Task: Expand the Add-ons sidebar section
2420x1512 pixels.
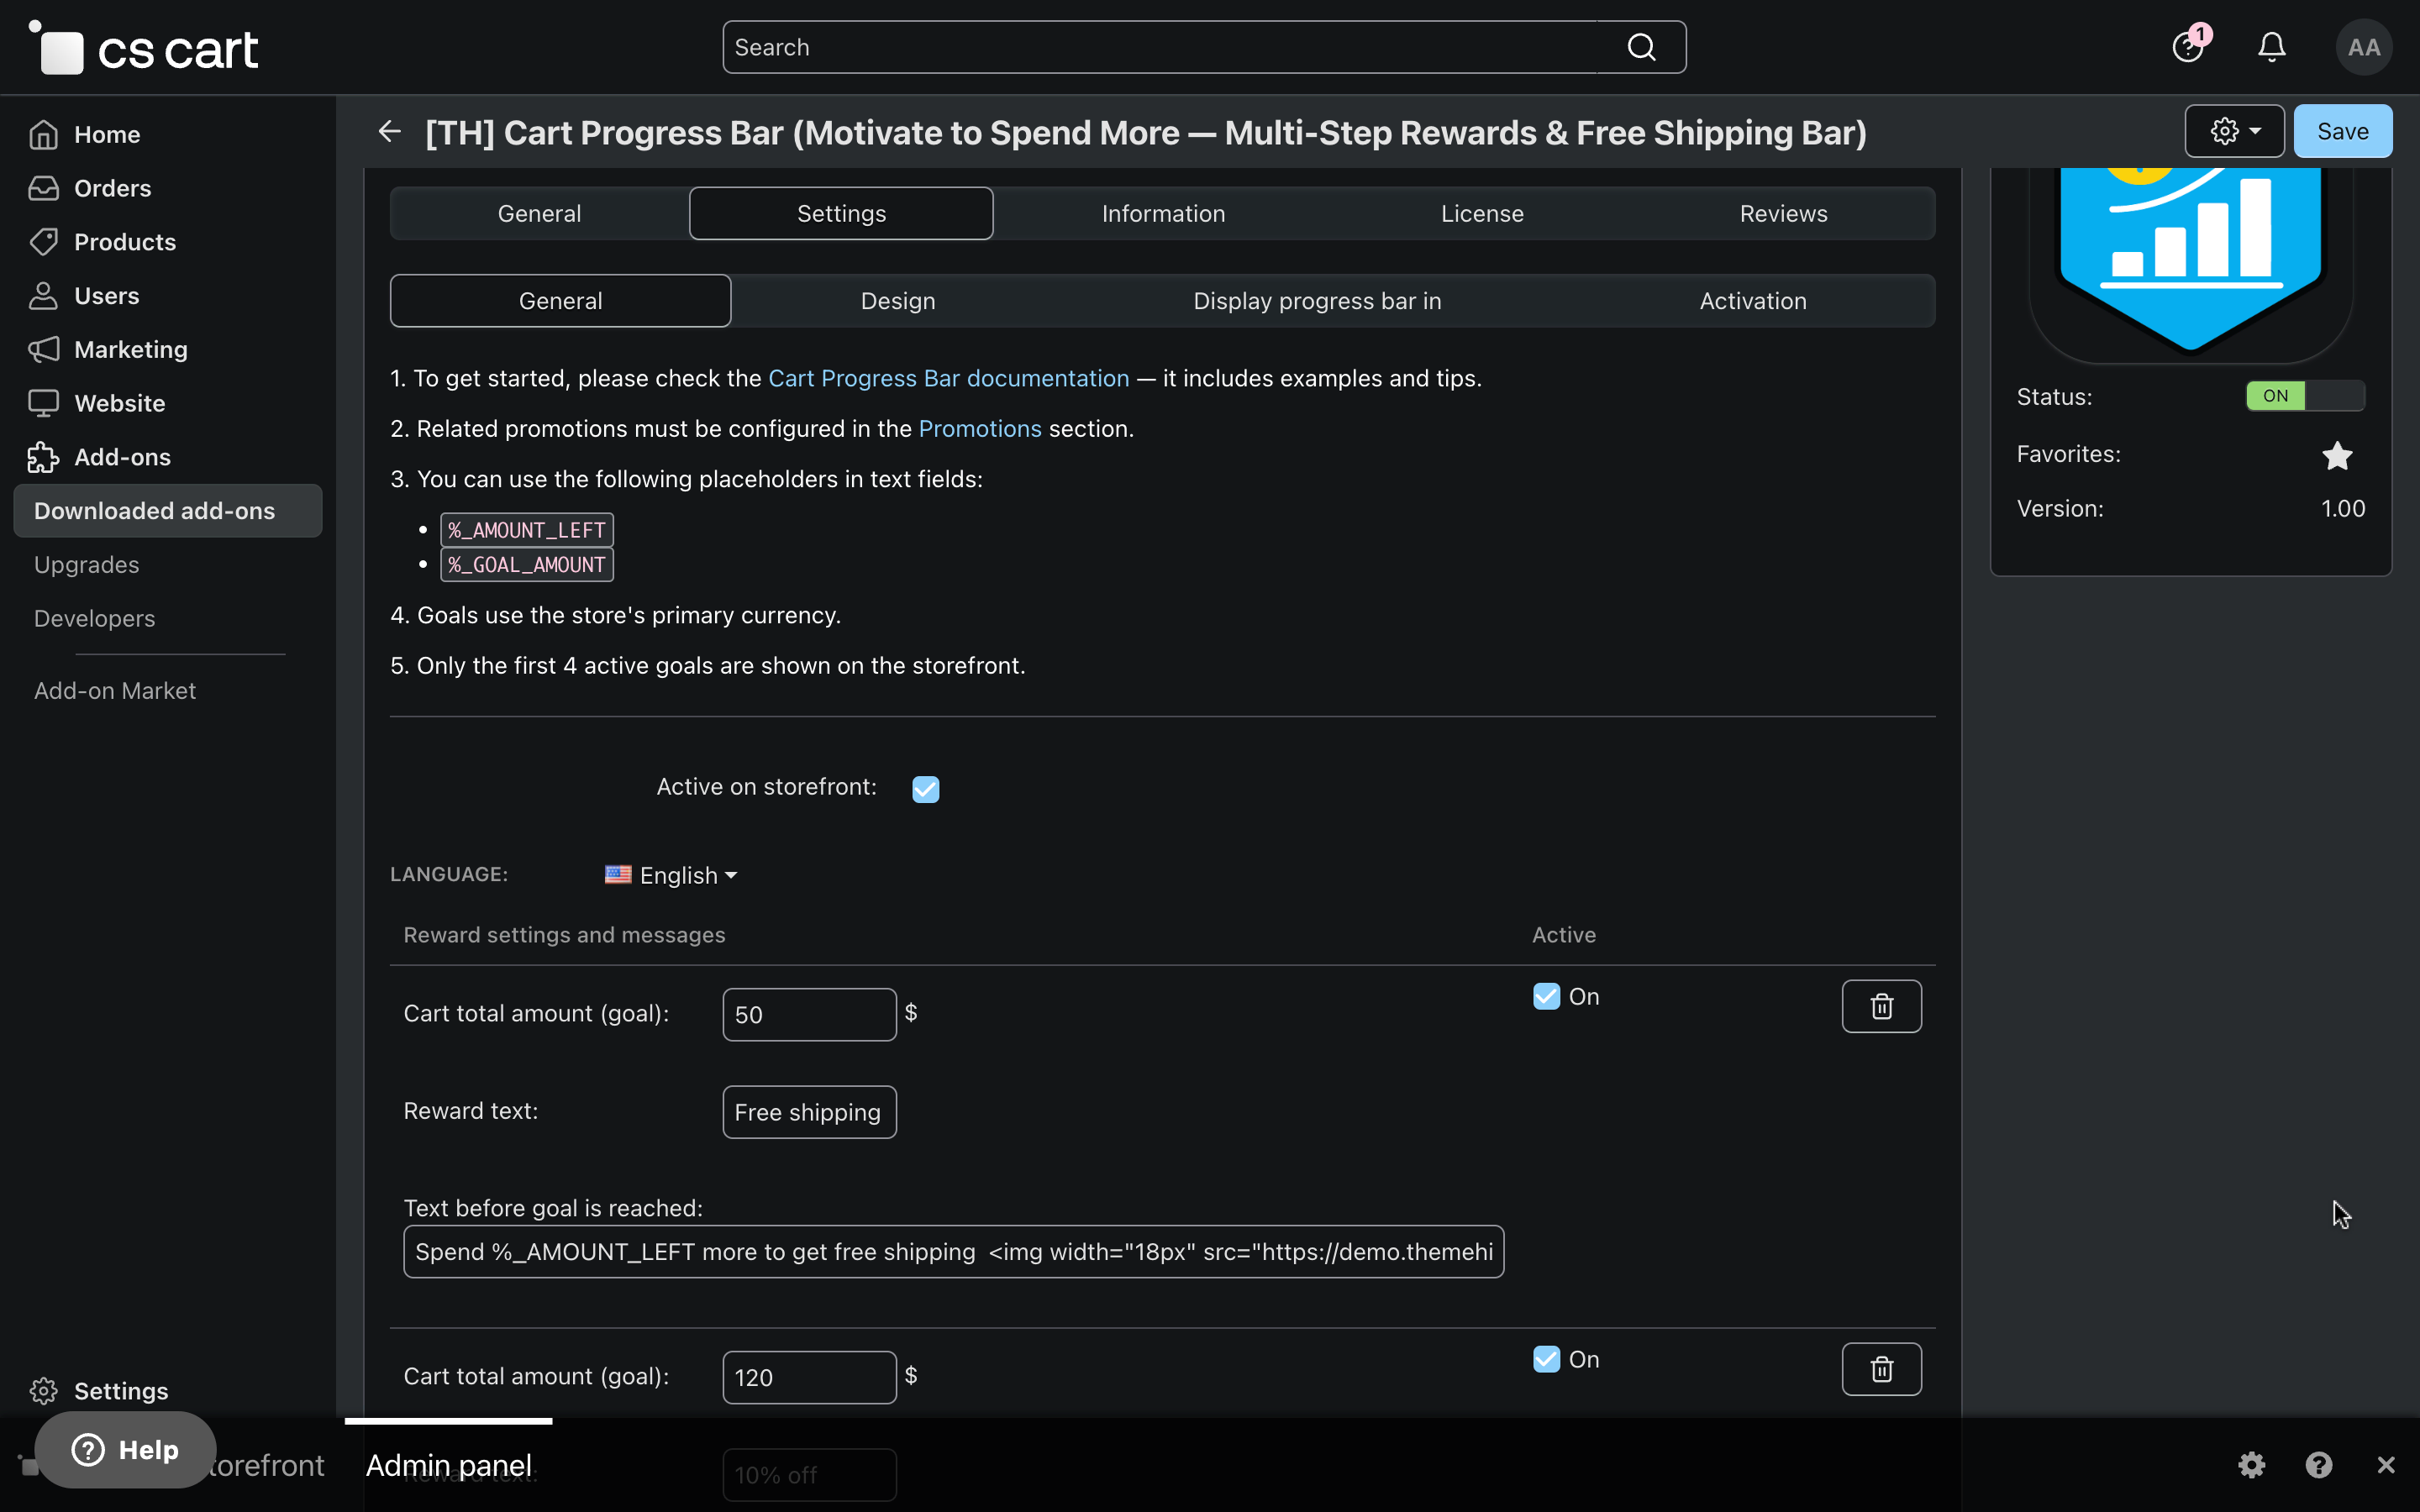Action: tap(122, 457)
